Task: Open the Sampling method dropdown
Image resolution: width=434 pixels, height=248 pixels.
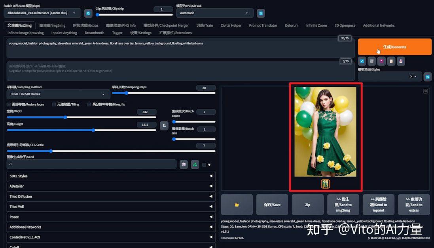Action: (x=59, y=94)
